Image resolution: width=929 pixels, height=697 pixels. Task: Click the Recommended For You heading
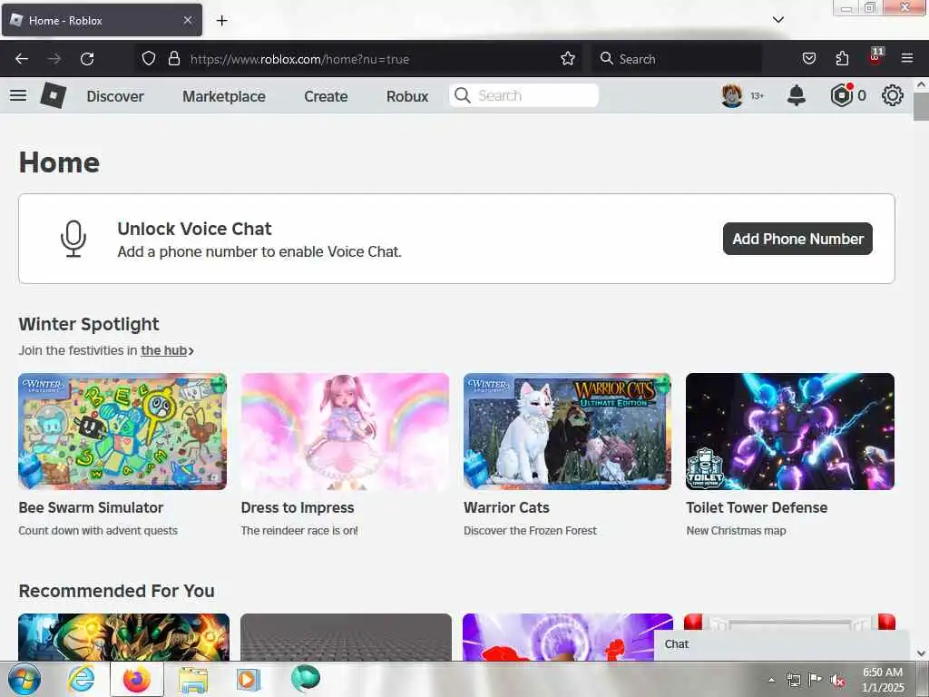(x=117, y=591)
